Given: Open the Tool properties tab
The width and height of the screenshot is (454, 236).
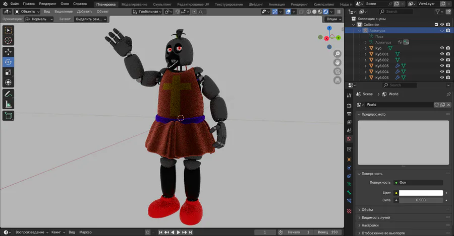Looking at the screenshot, I should point(349,95).
